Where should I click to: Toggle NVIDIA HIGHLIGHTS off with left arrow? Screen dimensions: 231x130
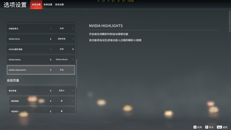[x=51, y=70]
